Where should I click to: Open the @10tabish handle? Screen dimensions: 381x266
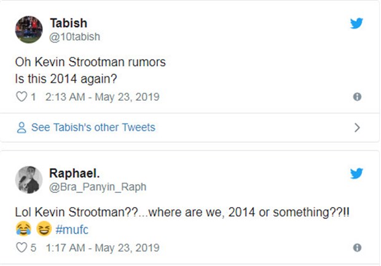click(74, 37)
